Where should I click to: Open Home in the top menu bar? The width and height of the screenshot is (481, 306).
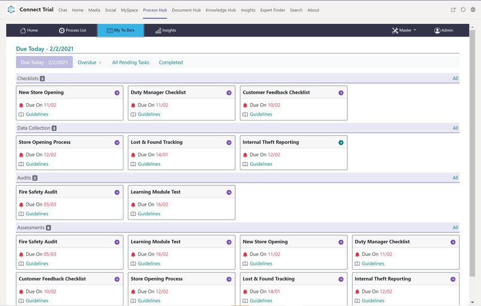coord(78,10)
